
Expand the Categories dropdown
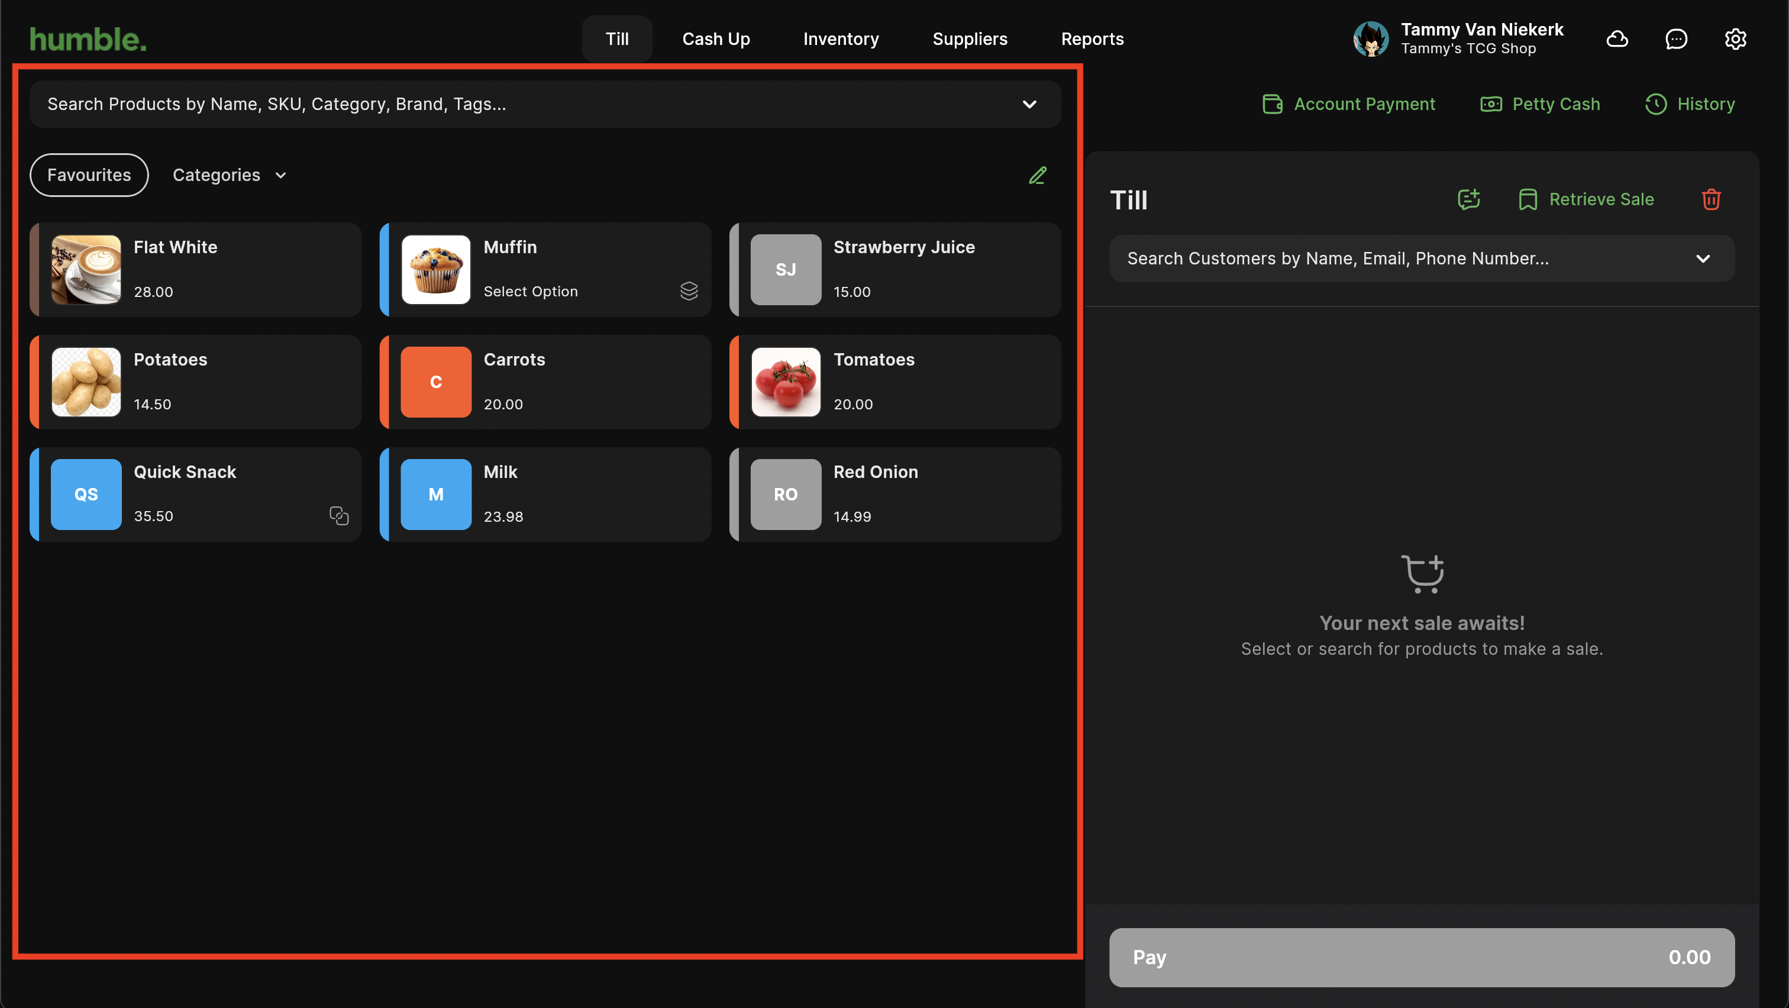tap(229, 175)
